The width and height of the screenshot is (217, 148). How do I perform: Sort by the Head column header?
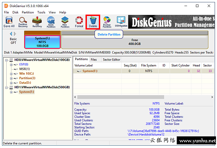pos(196,65)
